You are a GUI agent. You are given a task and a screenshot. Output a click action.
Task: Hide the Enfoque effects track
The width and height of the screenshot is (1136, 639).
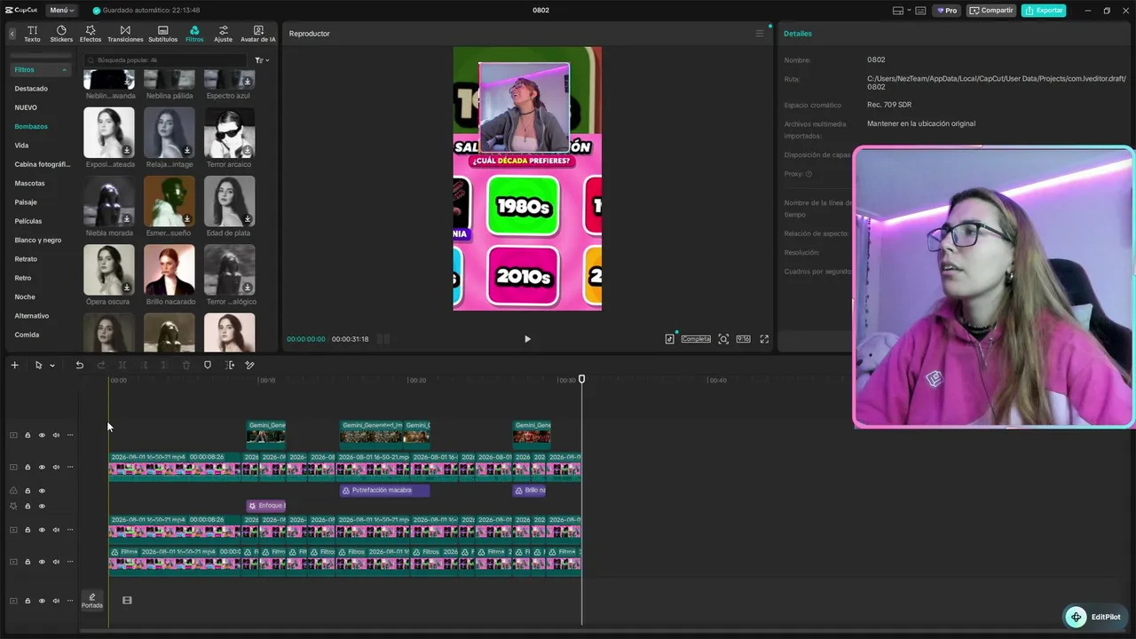42,506
